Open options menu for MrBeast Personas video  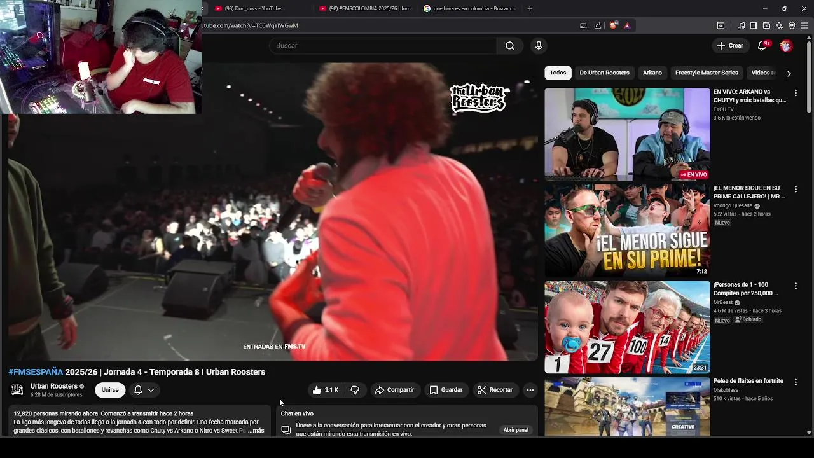(x=795, y=286)
